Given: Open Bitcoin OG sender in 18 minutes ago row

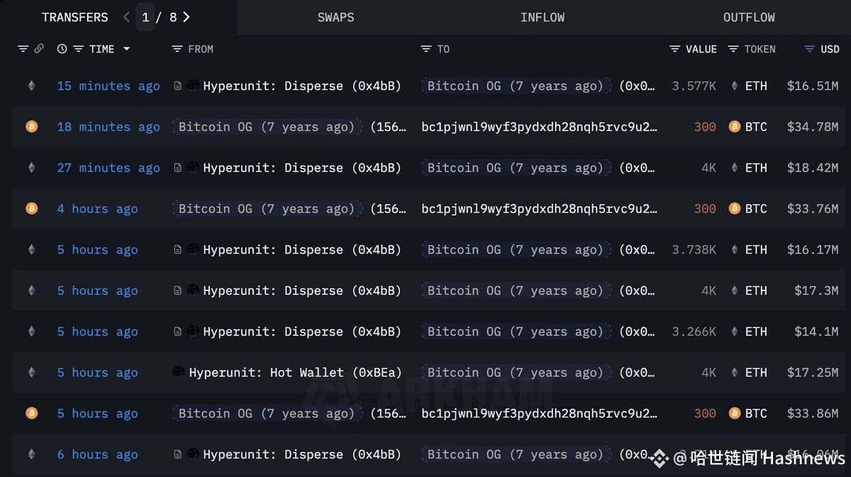Looking at the screenshot, I should (267, 127).
